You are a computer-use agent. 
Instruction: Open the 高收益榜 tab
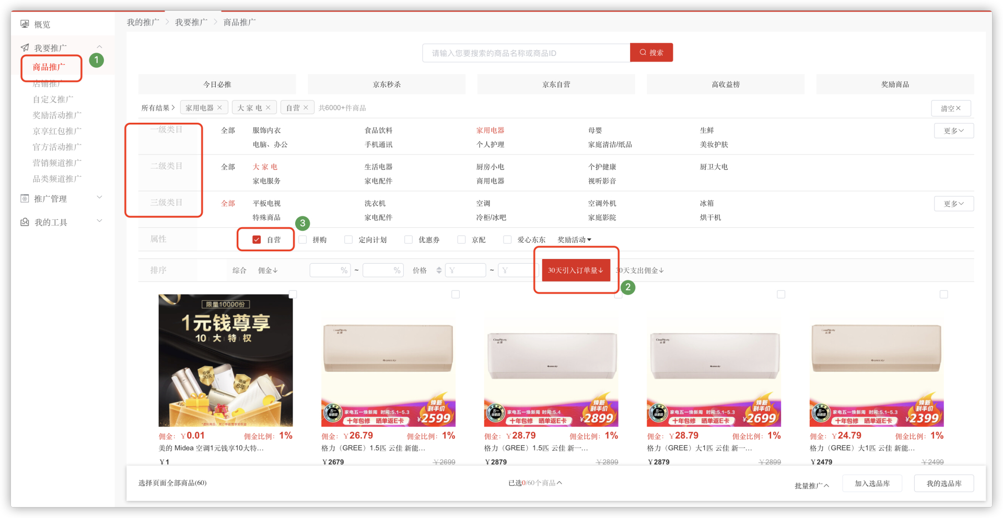pos(726,84)
